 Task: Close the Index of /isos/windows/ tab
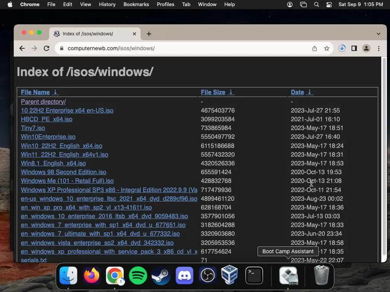coord(134,34)
